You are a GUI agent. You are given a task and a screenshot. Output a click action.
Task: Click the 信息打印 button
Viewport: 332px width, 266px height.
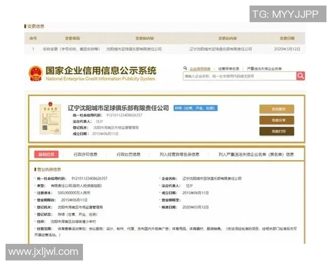click(x=277, y=131)
